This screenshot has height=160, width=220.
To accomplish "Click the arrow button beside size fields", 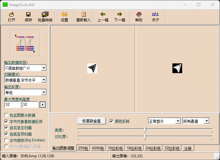I will 43,105.
